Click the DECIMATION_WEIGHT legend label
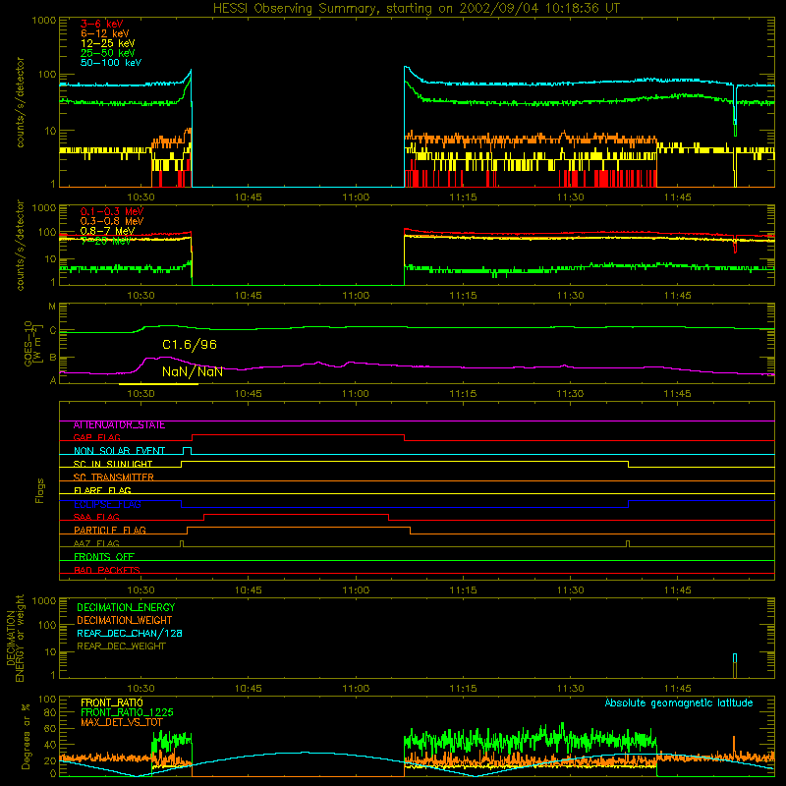The width and height of the screenshot is (786, 786). coord(125,620)
